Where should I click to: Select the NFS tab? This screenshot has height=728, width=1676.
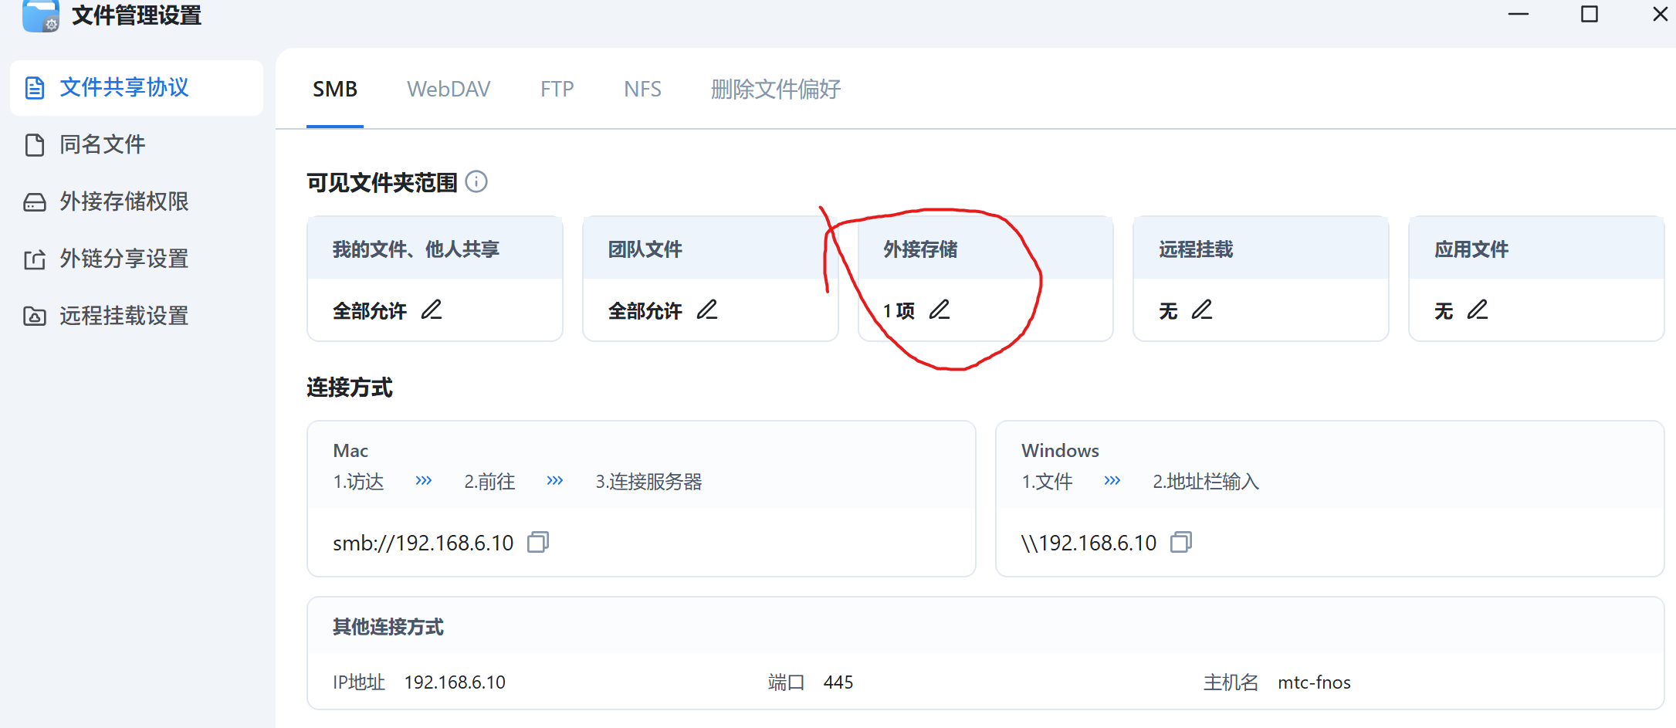642,90
